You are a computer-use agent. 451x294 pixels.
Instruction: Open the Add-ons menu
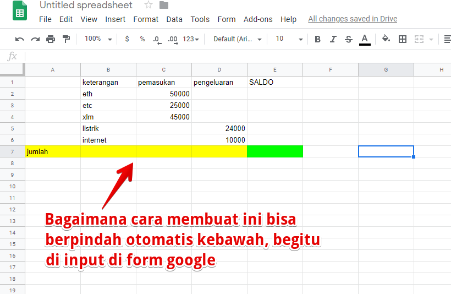point(258,19)
